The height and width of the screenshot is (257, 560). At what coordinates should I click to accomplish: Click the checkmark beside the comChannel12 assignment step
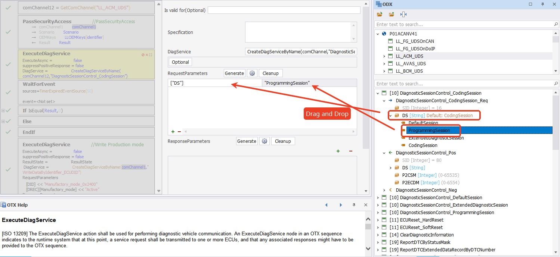point(8,7)
